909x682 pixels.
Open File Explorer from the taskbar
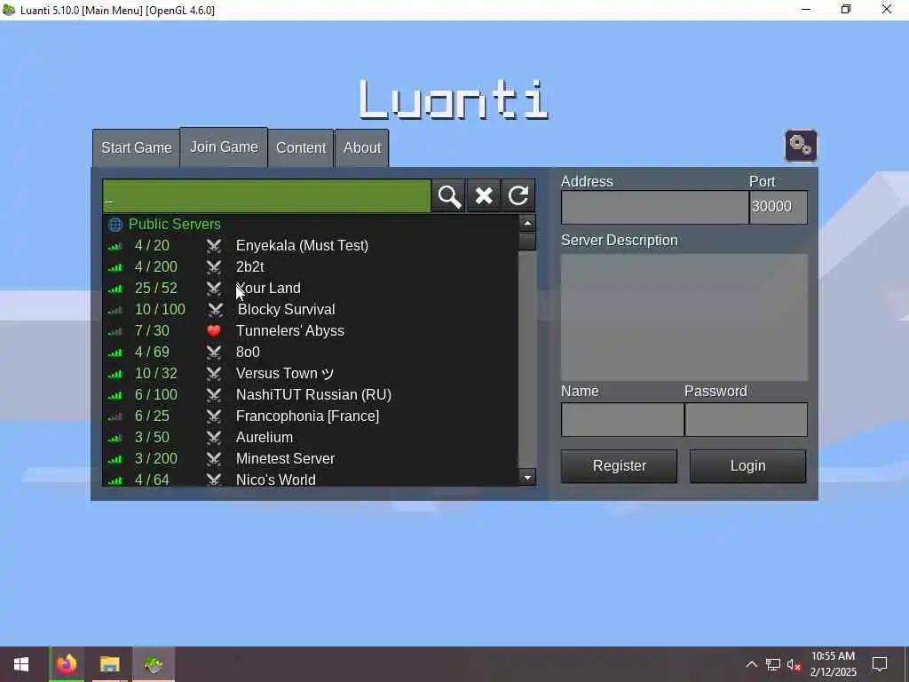click(x=109, y=664)
